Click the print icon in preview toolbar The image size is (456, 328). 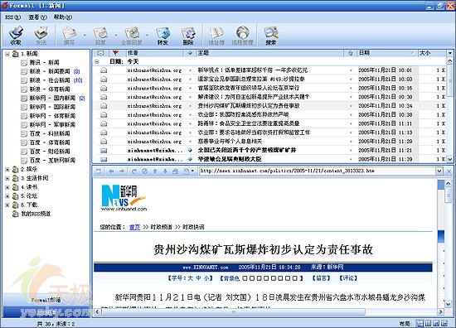coord(176,171)
